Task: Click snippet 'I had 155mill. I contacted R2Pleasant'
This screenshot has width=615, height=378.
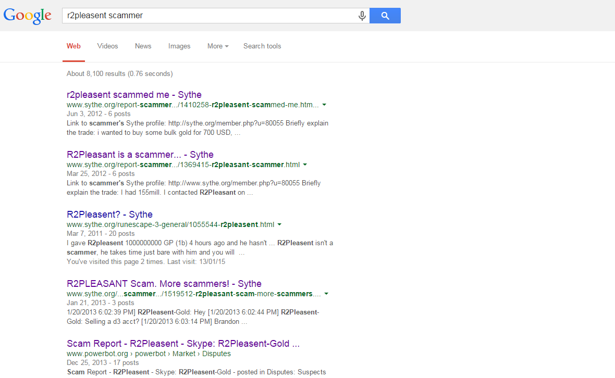Action: point(179,193)
